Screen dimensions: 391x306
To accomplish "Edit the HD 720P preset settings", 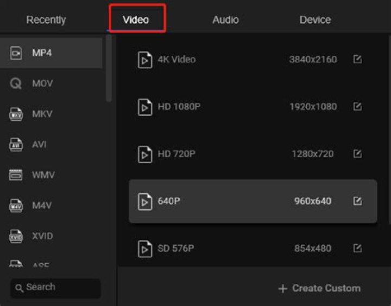I will click(357, 154).
